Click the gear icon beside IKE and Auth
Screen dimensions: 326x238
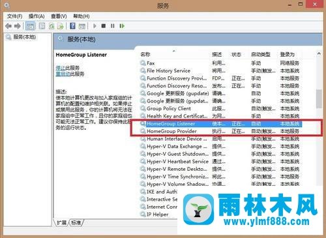click(x=143, y=192)
